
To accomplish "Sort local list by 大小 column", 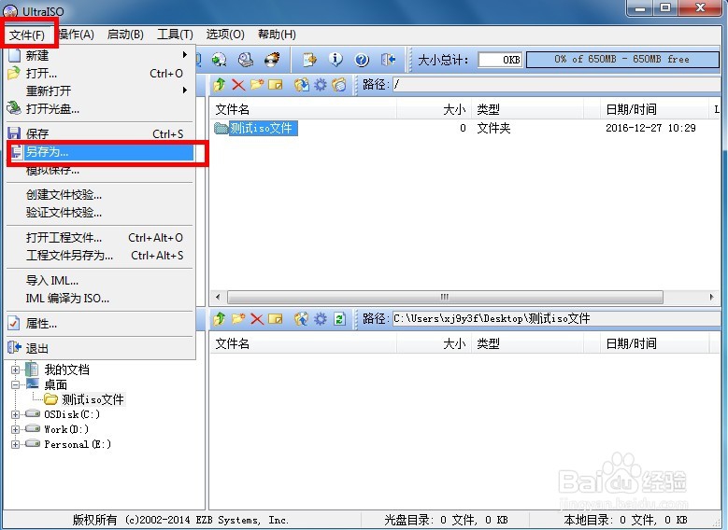I will 434,343.
